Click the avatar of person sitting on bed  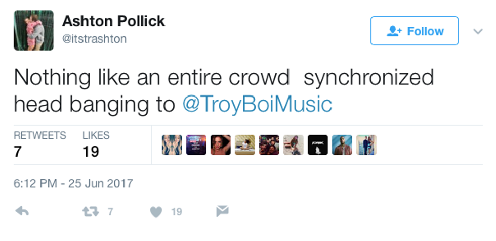coord(245,145)
